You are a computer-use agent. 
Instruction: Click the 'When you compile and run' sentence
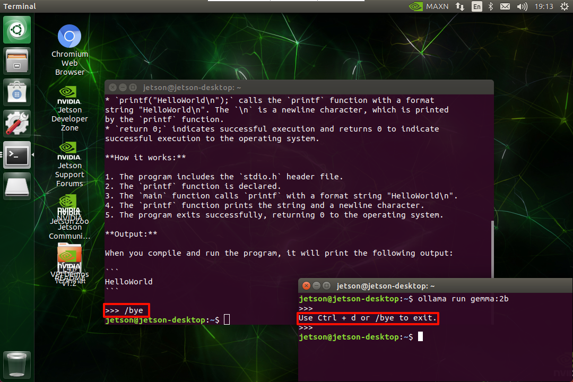(279, 253)
